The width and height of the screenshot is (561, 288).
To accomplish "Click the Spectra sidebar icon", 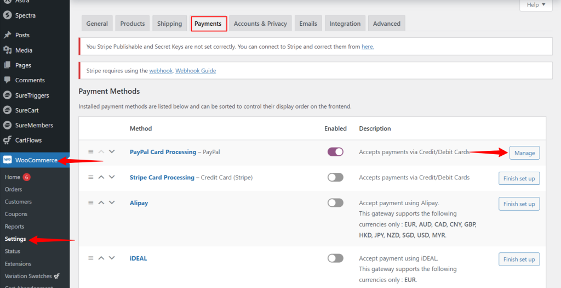I will (x=7, y=15).
